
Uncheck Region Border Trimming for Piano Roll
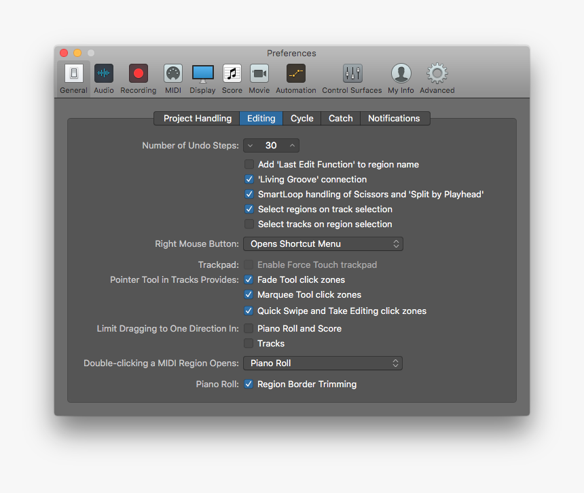pos(249,384)
